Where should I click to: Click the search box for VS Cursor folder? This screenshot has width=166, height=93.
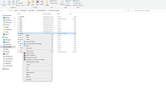coord(148,10)
